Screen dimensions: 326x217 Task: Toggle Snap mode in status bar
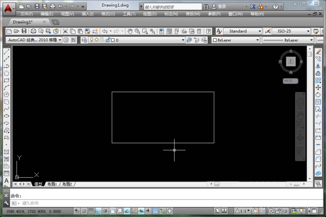click(83, 211)
